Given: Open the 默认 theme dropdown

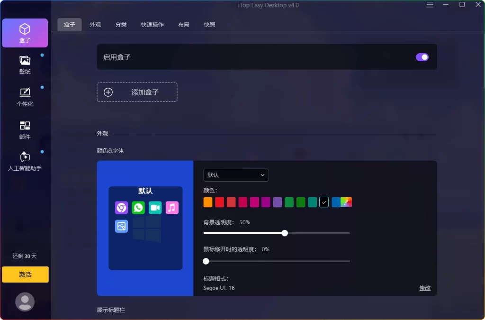Looking at the screenshot, I should [x=236, y=175].
